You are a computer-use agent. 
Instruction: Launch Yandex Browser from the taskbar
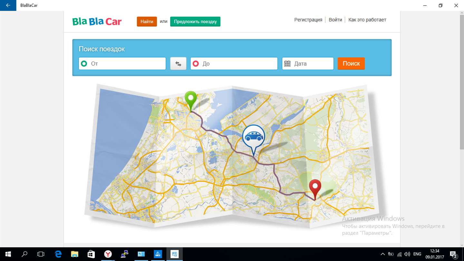(108, 254)
